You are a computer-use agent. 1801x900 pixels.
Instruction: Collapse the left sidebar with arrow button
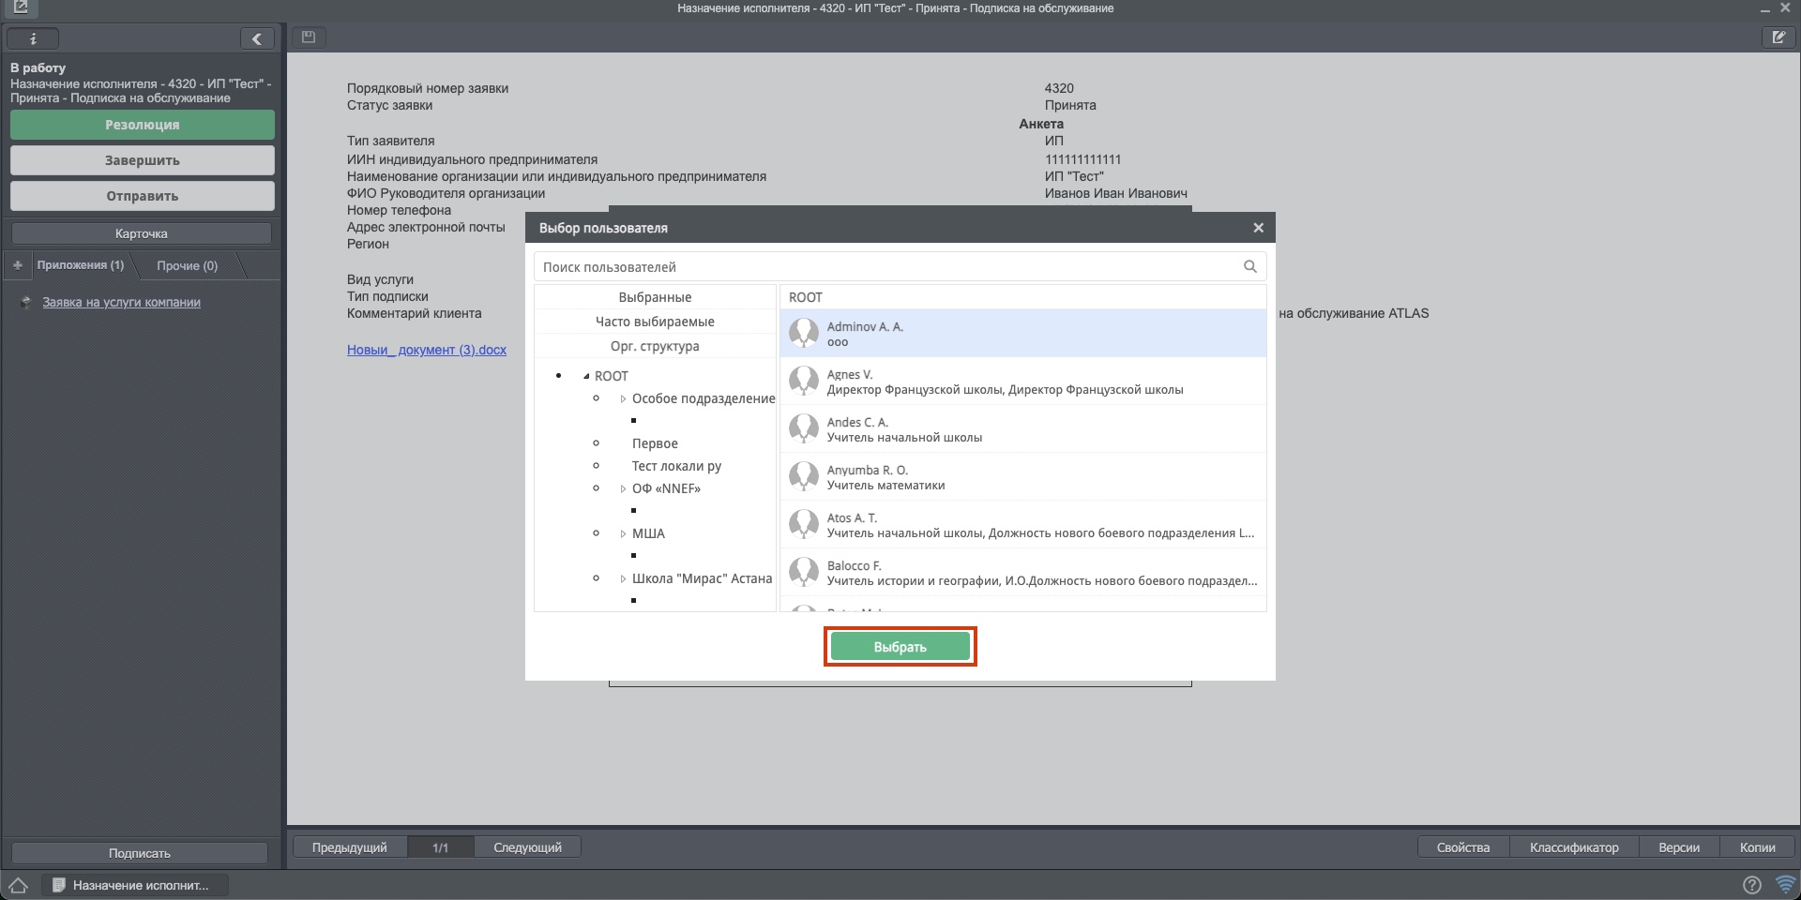pyautogui.click(x=256, y=38)
